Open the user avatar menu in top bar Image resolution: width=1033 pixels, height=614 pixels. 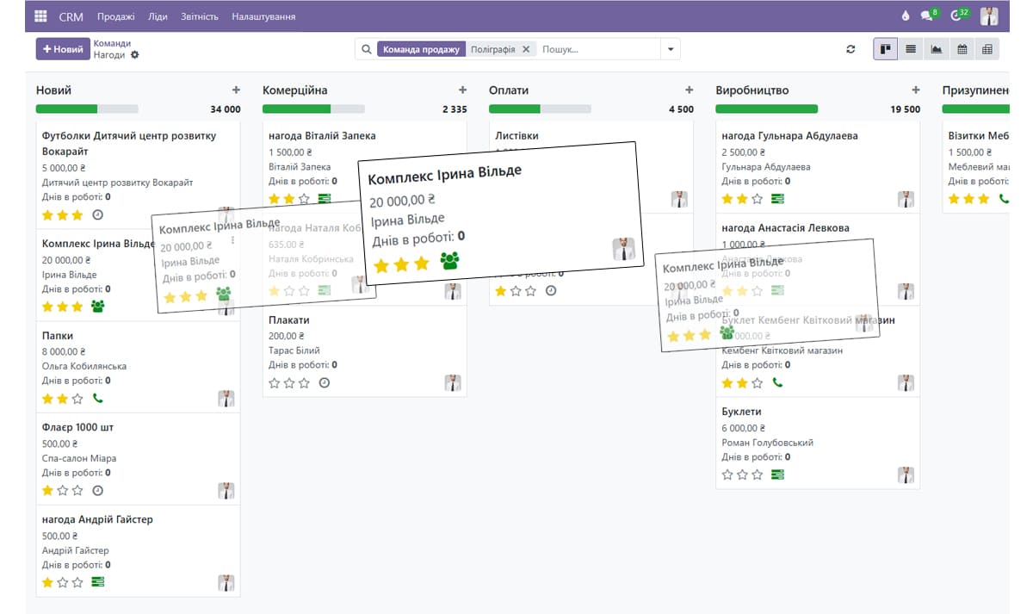[989, 16]
